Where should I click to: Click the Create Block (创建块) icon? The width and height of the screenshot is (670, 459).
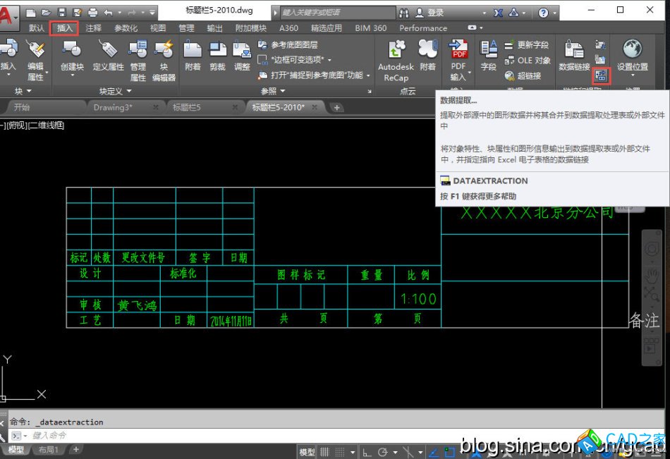point(72,56)
